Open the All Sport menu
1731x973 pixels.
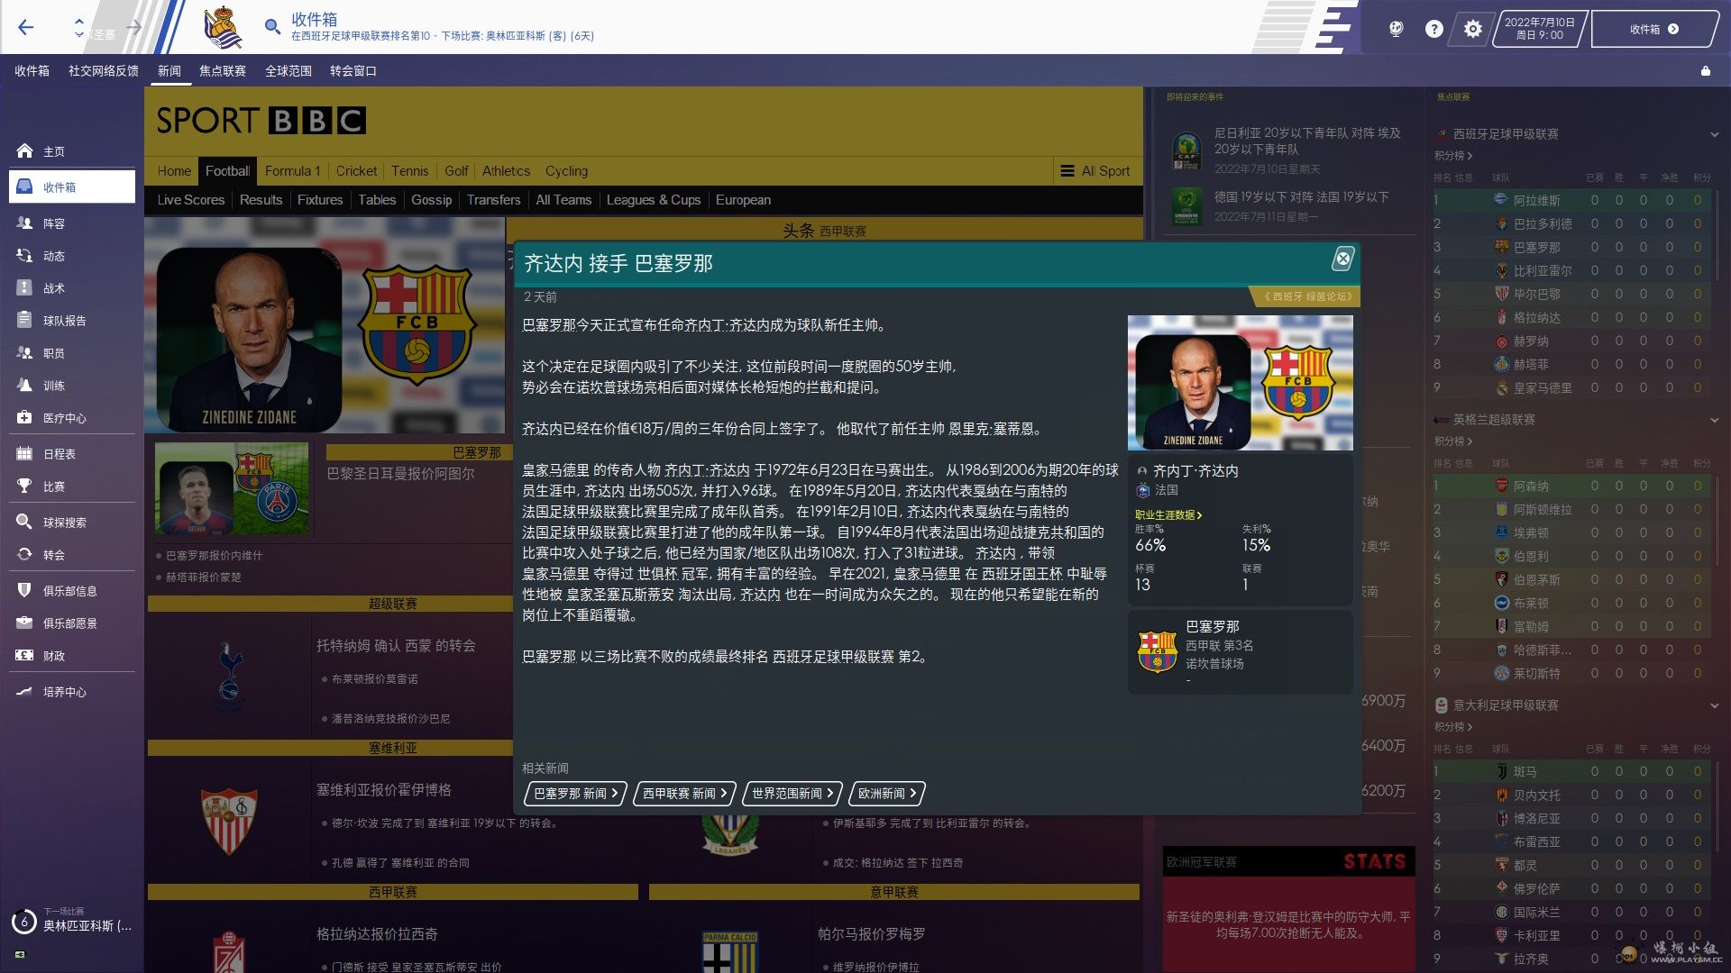coord(1094,171)
